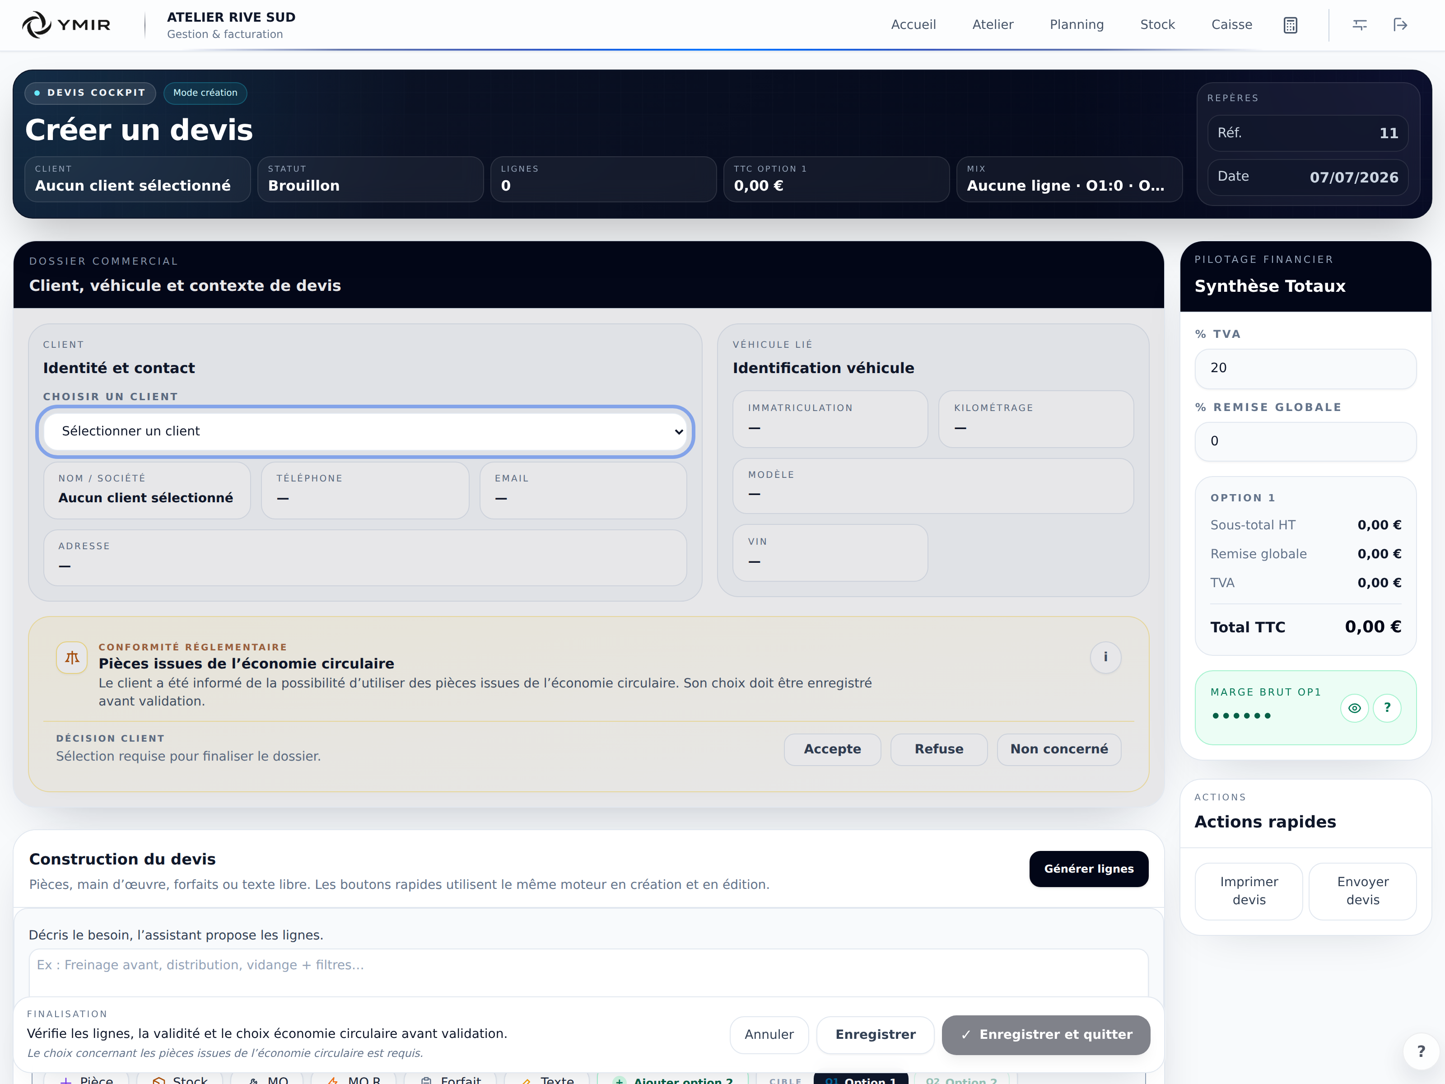Select Refuse as client decision
The image size is (1445, 1084).
coord(939,749)
